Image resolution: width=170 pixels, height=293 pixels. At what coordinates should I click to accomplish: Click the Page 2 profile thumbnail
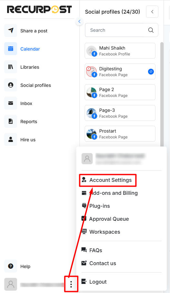pyautogui.click(x=91, y=92)
